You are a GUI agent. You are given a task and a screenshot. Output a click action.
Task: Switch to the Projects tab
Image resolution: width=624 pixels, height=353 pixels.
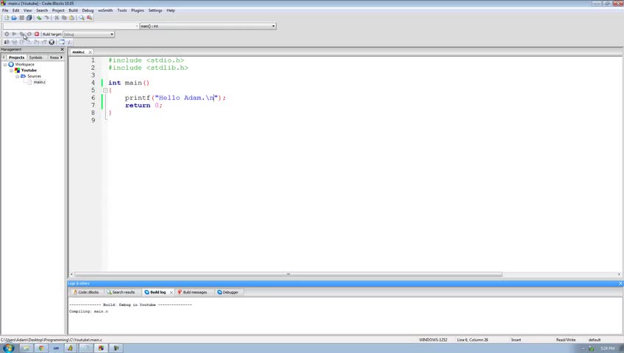(16, 57)
